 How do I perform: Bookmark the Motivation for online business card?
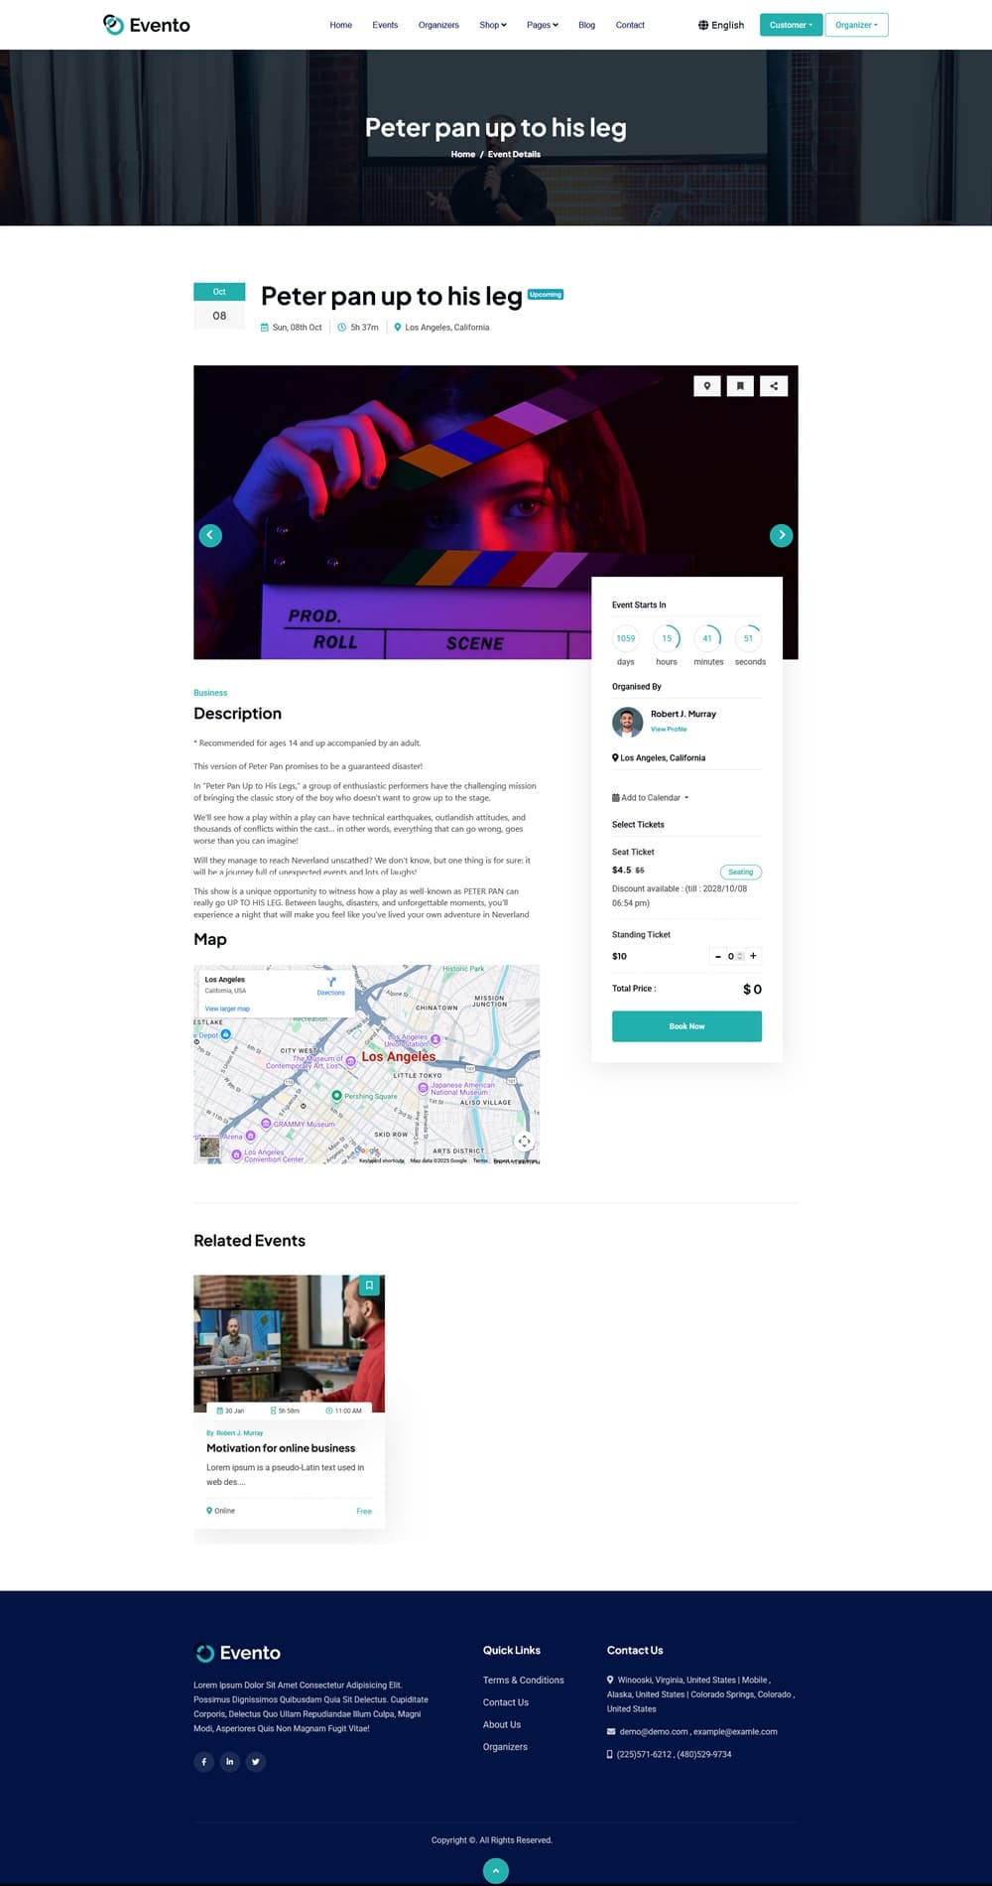tap(369, 1285)
